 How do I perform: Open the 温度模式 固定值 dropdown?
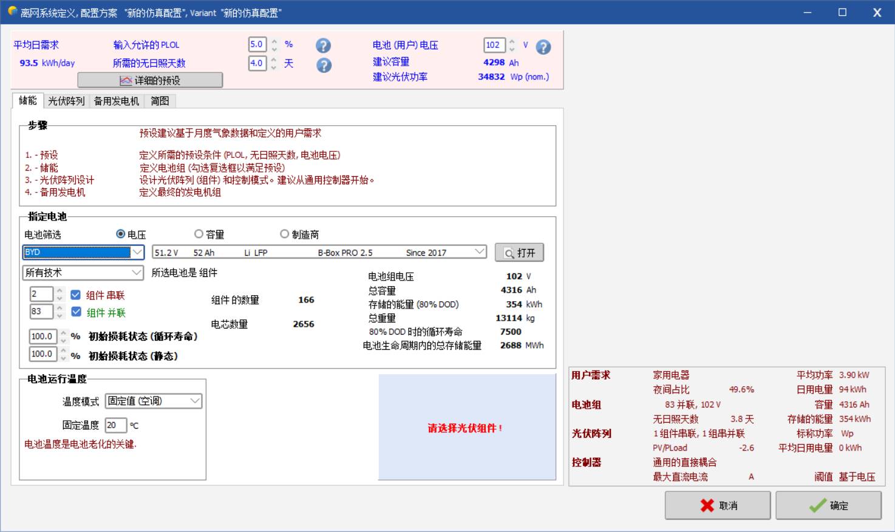pos(195,401)
